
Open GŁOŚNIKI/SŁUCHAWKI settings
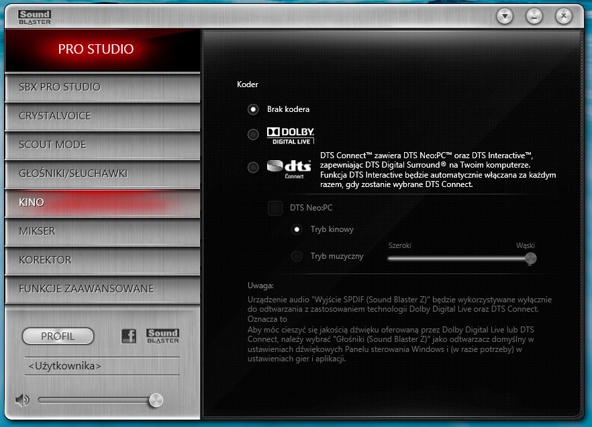pyautogui.click(x=102, y=174)
